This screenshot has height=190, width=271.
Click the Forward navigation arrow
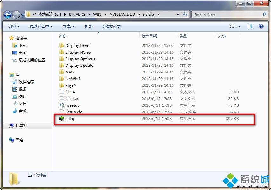click(x=17, y=15)
